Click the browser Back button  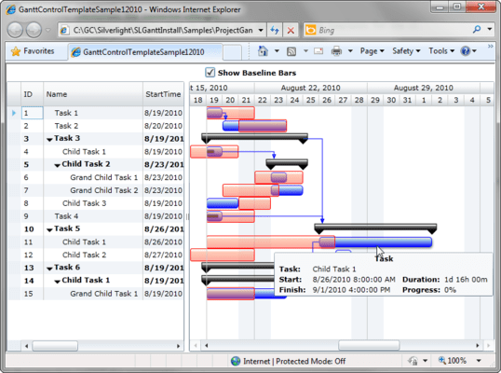[15, 30]
